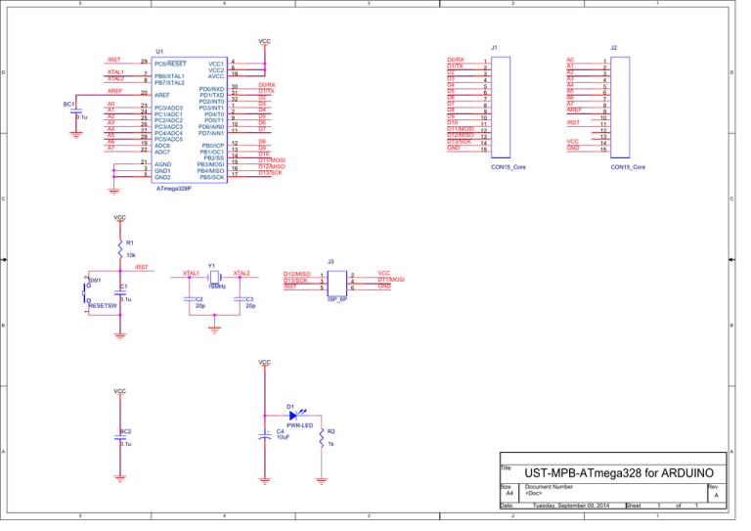Select the ATmega328P chip U1 body

(x=189, y=119)
